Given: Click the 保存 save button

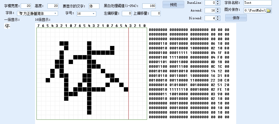Looking at the screenshot, I should (x=236, y=18).
